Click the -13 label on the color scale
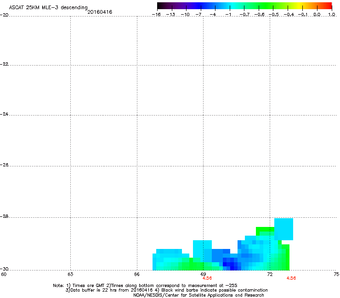The image size is (340, 298). 170,15
